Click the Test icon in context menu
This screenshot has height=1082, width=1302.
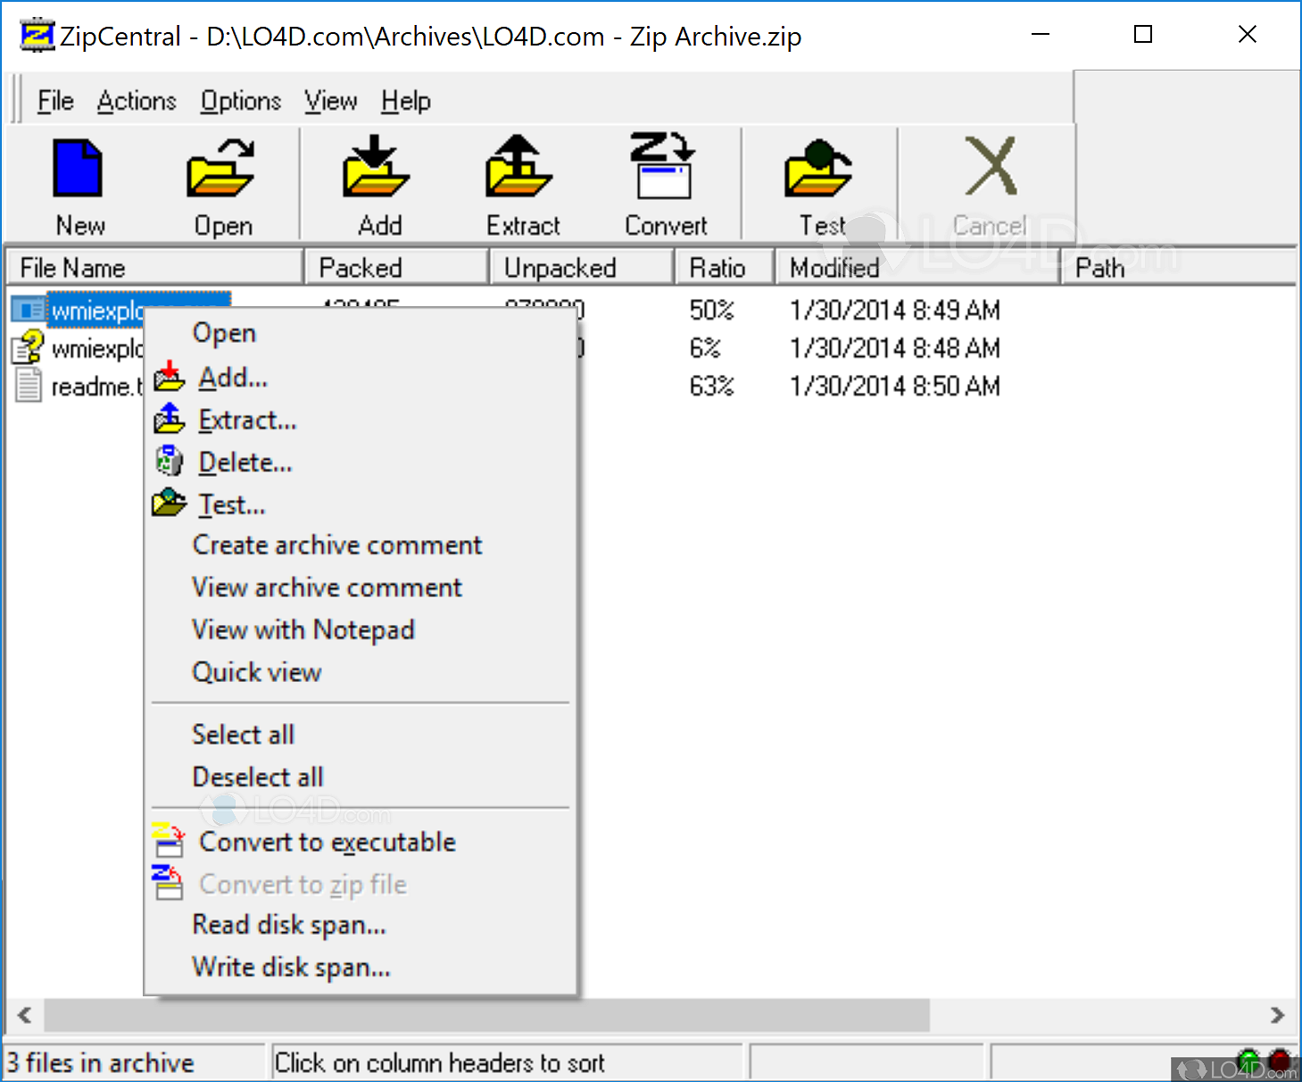[170, 504]
